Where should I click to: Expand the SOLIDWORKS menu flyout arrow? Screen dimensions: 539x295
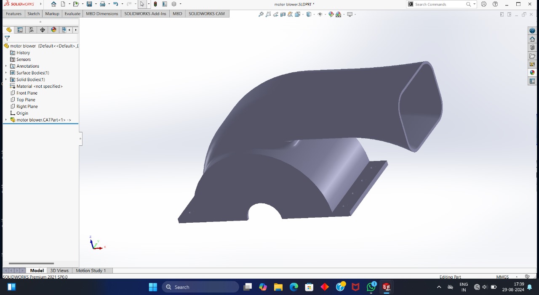pos(41,4)
